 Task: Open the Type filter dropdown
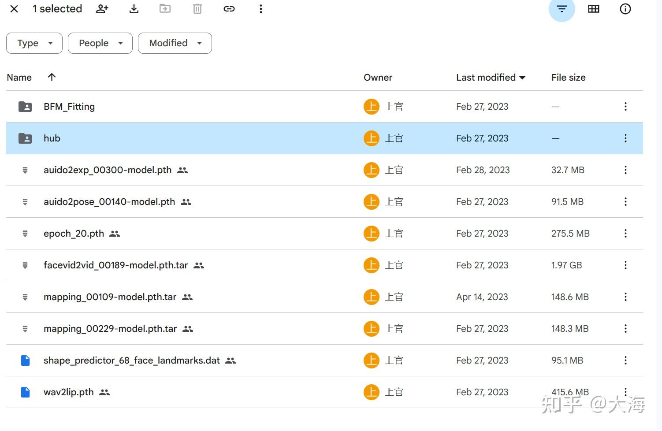(34, 43)
